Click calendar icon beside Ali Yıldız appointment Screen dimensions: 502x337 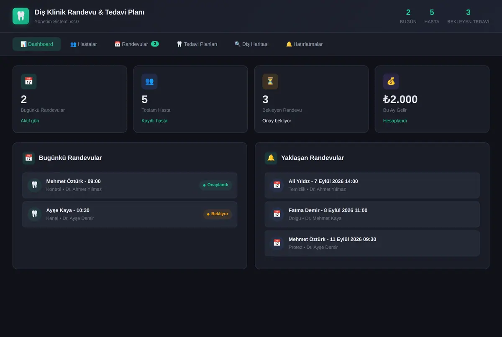[277, 185]
